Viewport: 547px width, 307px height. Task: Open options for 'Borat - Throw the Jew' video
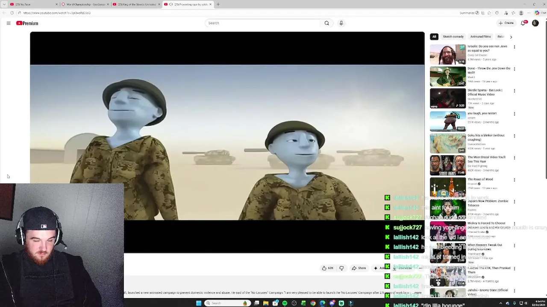pyautogui.click(x=514, y=69)
